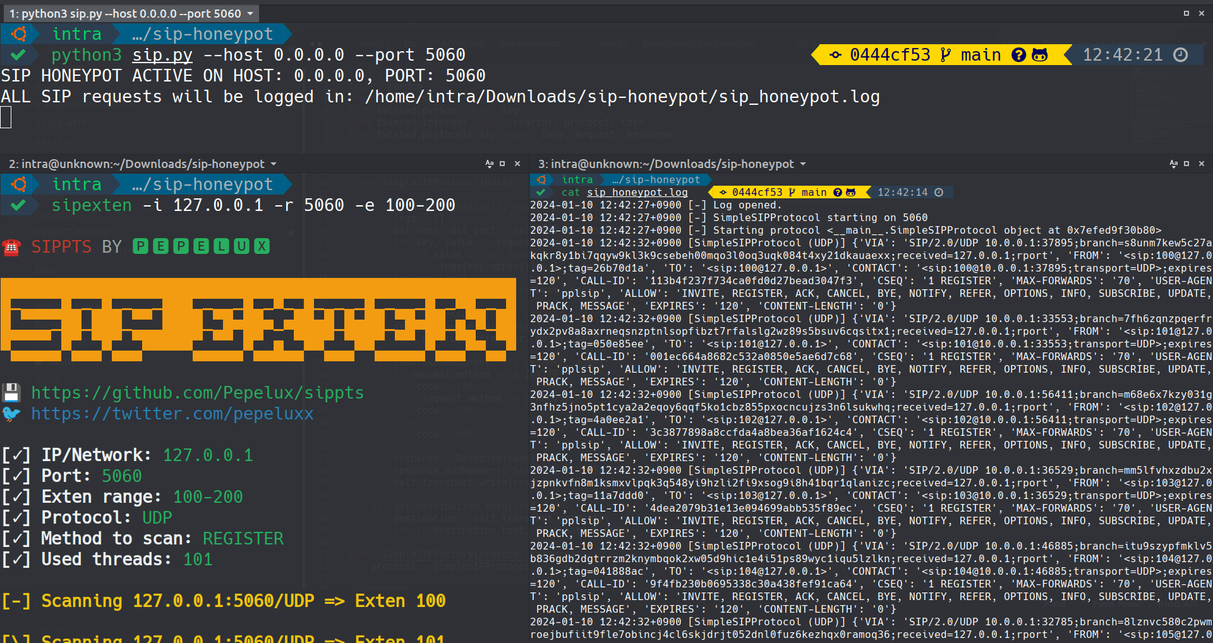
Task: Click the green checkmark in terminal 1 prompt
Action: [x=18, y=55]
